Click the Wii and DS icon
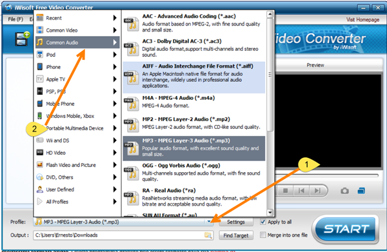Image resolution: width=387 pixels, height=252 pixels. (40, 141)
